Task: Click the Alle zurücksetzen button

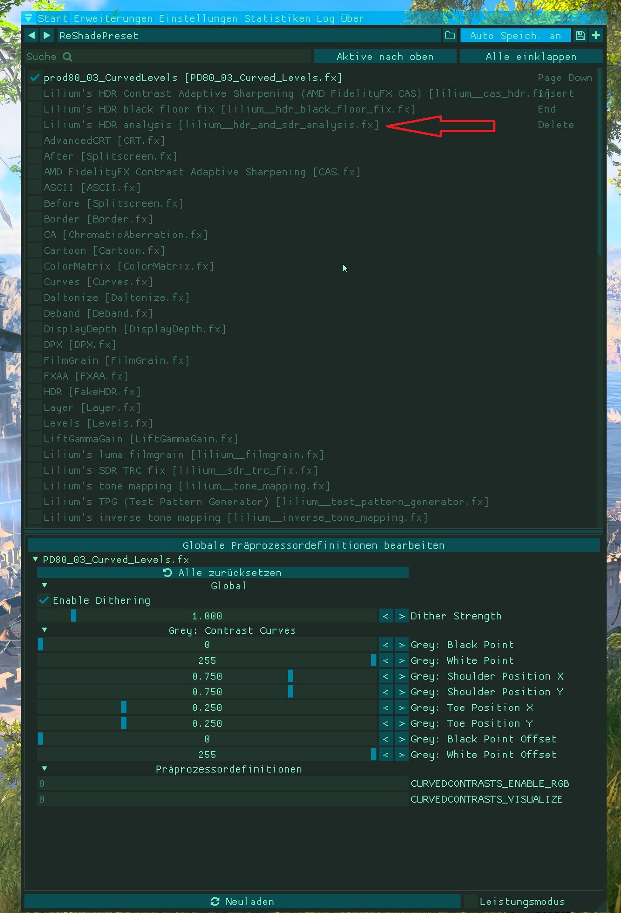Action: 222,573
